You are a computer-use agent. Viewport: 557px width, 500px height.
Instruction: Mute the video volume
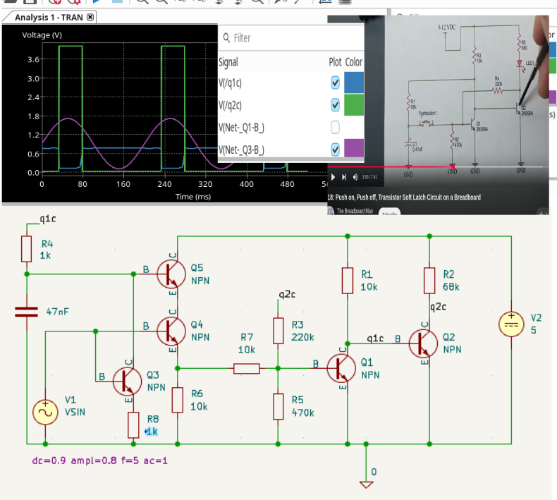355,177
